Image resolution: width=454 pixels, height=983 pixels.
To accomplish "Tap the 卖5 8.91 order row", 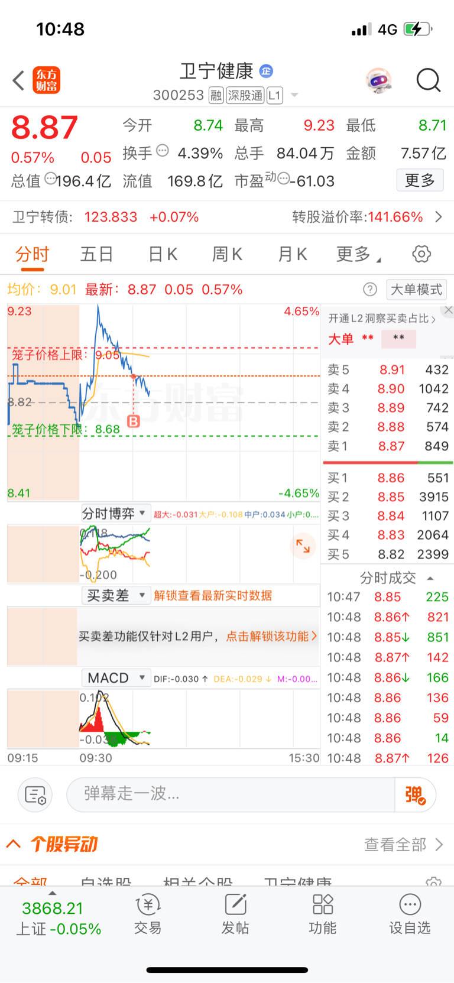I will pyautogui.click(x=388, y=369).
